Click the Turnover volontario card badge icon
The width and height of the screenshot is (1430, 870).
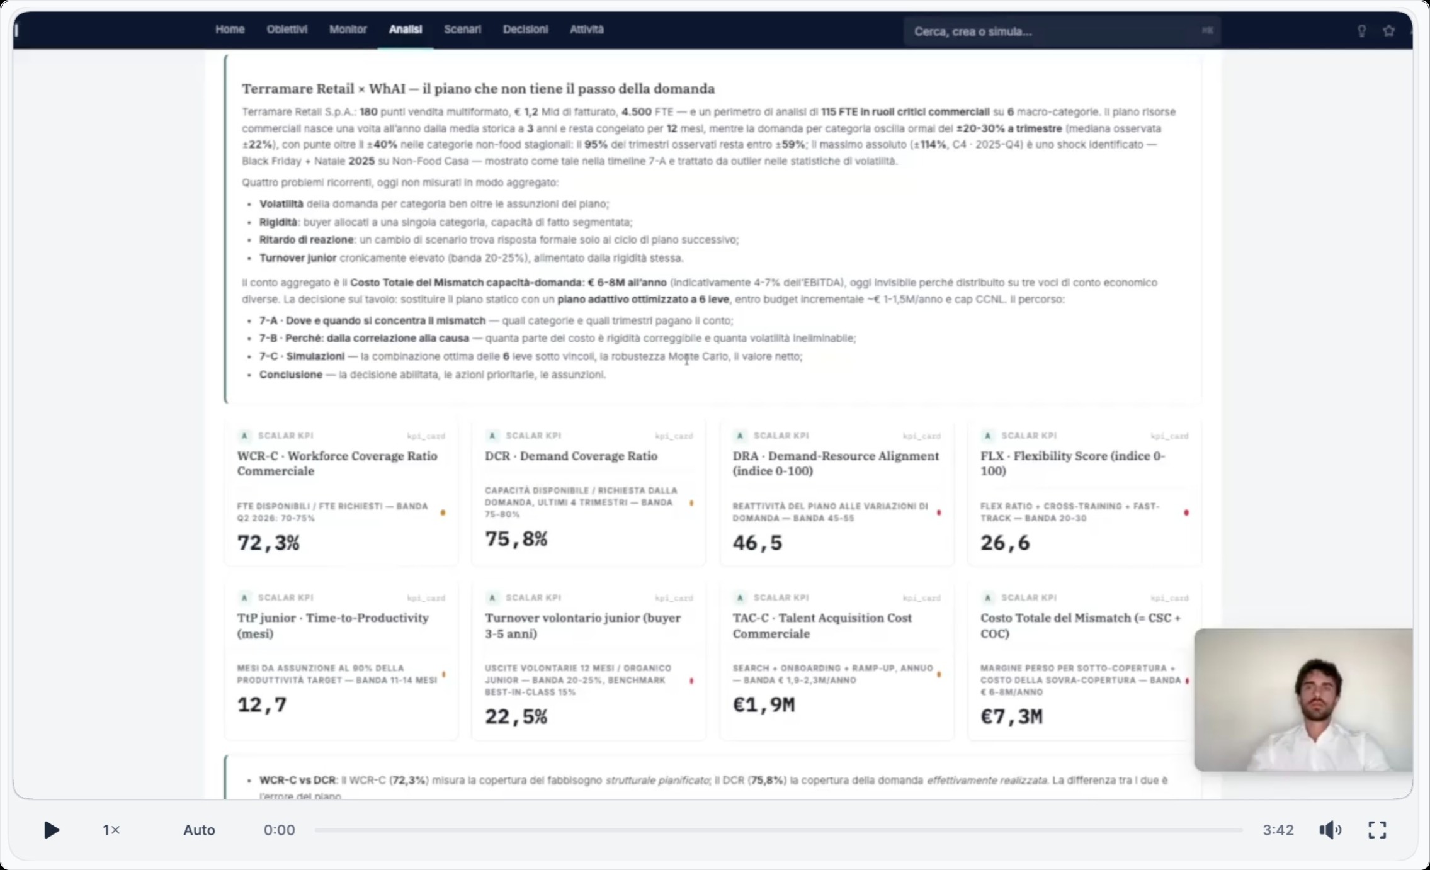492,597
